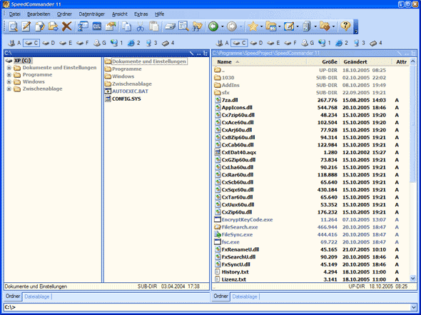Open favorites with the star icon
Screen dimensions: 421x315
click(253, 26)
